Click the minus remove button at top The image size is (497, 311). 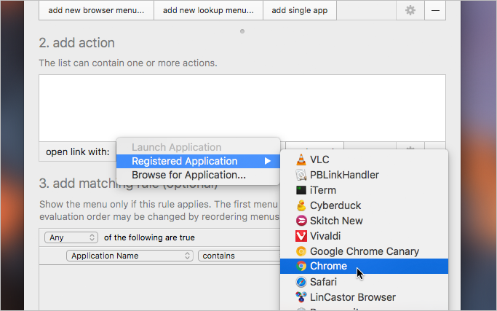click(x=435, y=10)
